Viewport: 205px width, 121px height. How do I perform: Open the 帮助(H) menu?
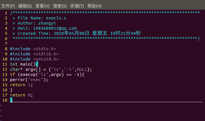[95, 6]
